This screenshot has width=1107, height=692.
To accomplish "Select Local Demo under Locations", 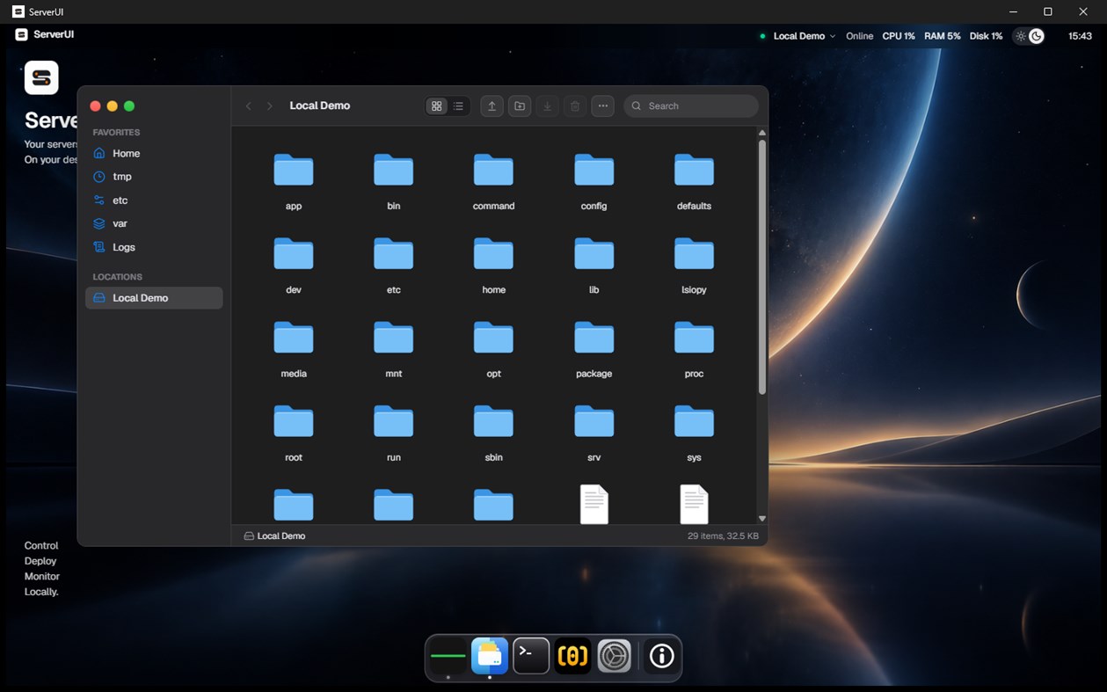I will 154,298.
